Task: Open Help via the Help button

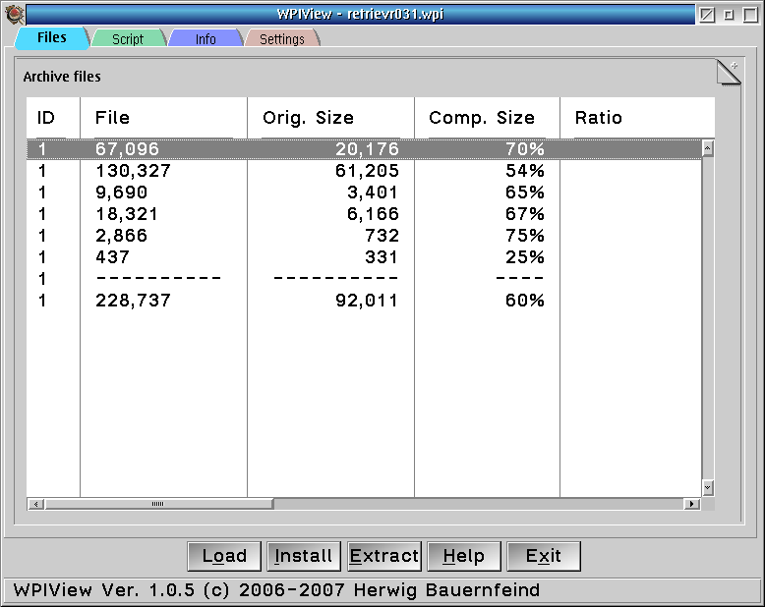Action: pos(463,556)
